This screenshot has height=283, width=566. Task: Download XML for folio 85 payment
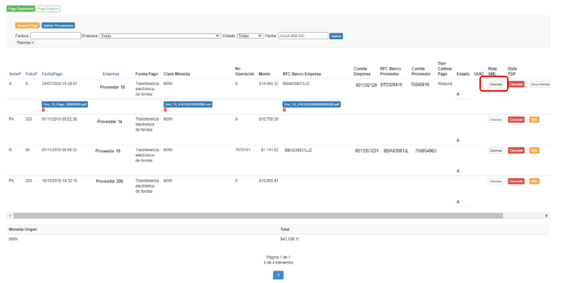(x=534, y=151)
